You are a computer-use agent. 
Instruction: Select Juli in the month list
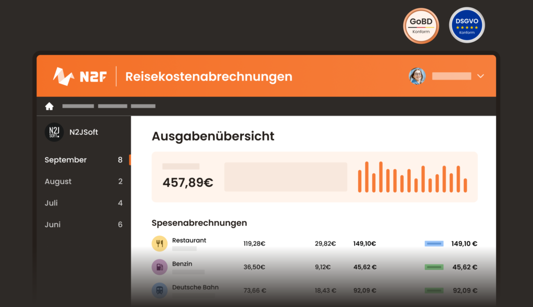click(x=50, y=203)
